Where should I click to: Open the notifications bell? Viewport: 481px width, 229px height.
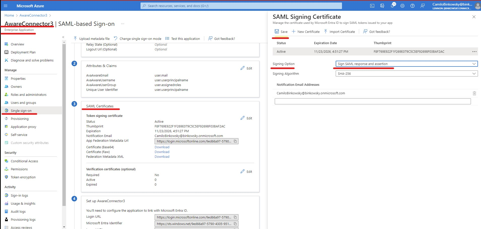pos(392,6)
